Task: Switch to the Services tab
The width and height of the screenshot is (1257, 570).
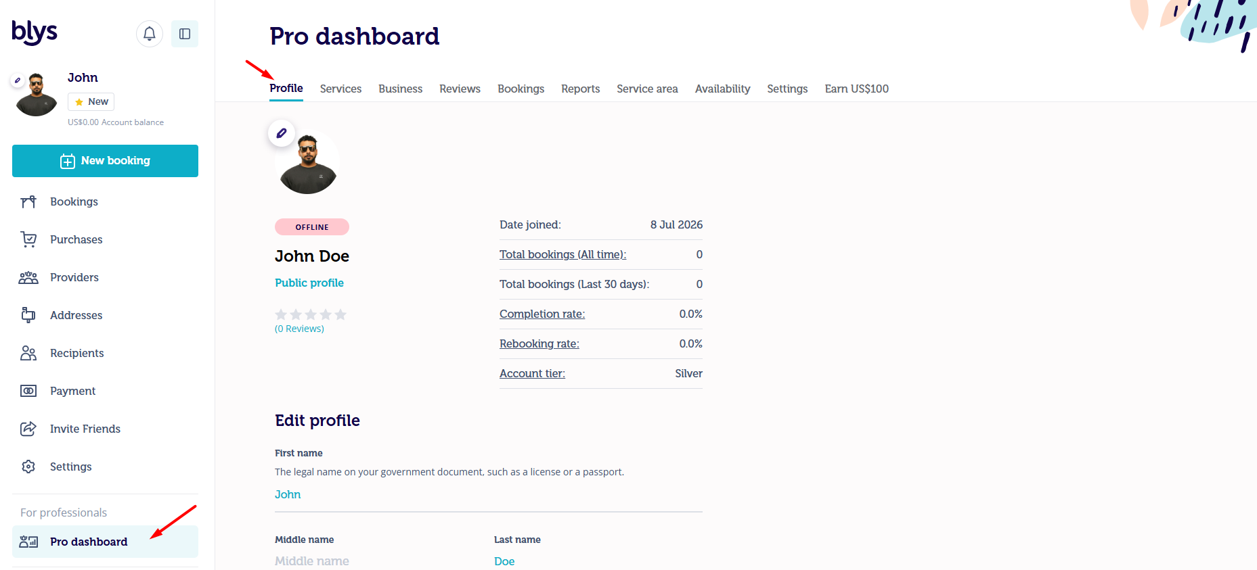Action: tap(340, 89)
